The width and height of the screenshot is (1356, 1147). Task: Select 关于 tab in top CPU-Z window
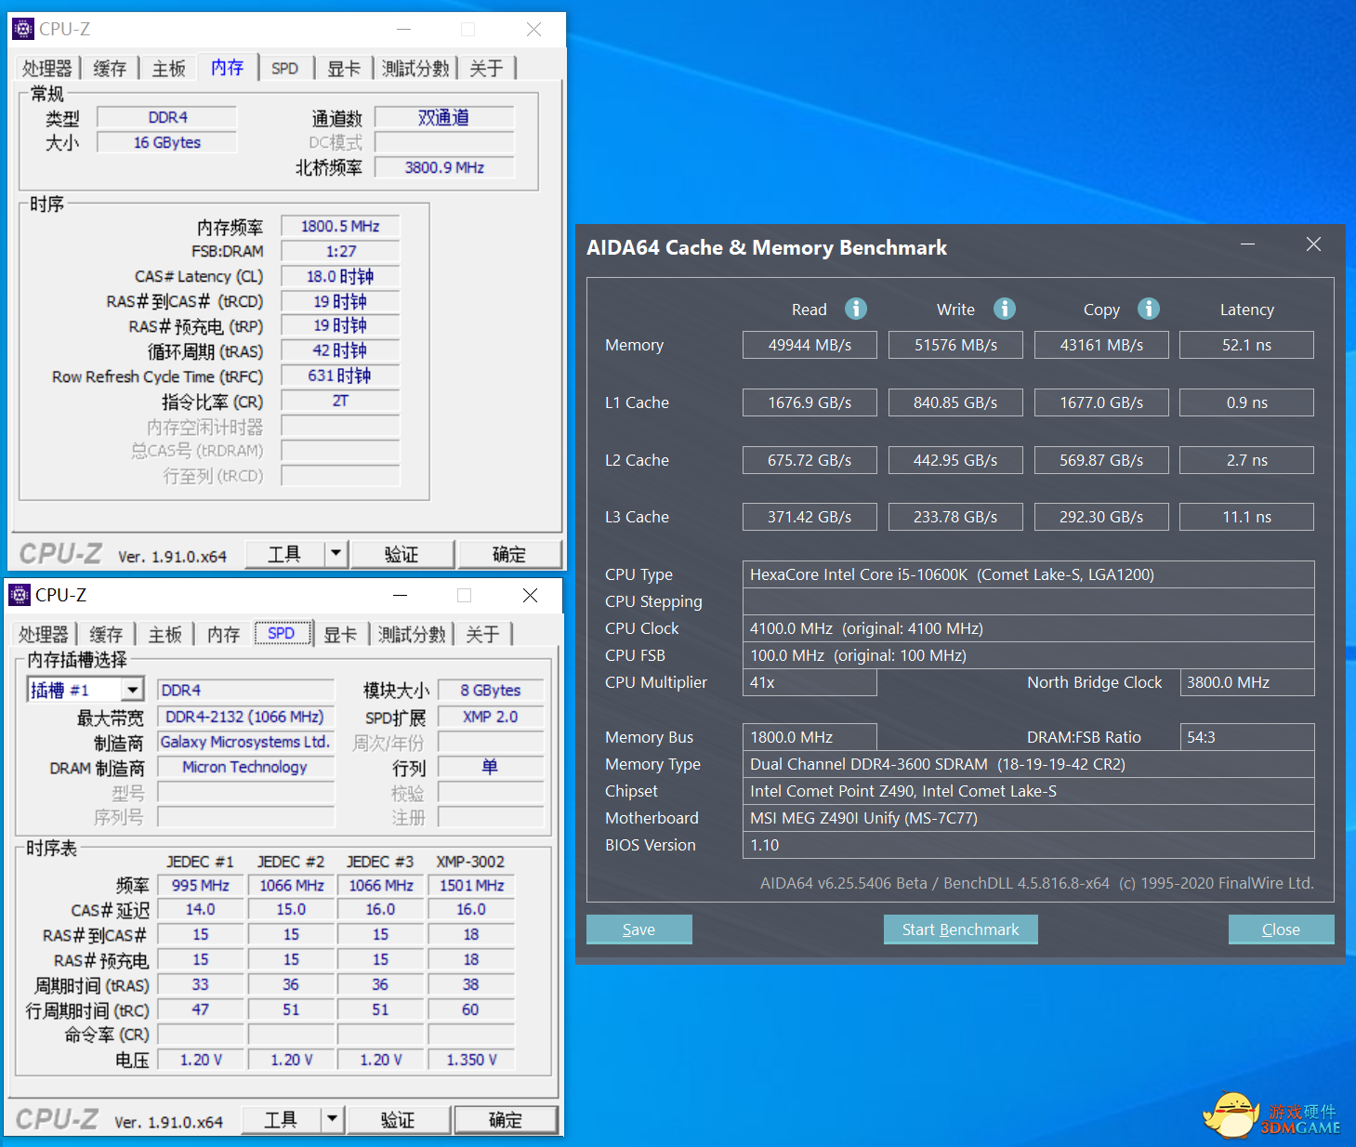point(486,69)
